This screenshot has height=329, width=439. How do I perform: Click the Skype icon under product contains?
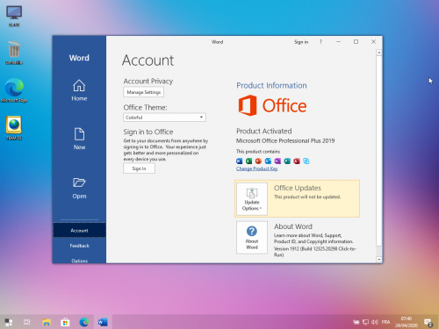click(x=306, y=161)
